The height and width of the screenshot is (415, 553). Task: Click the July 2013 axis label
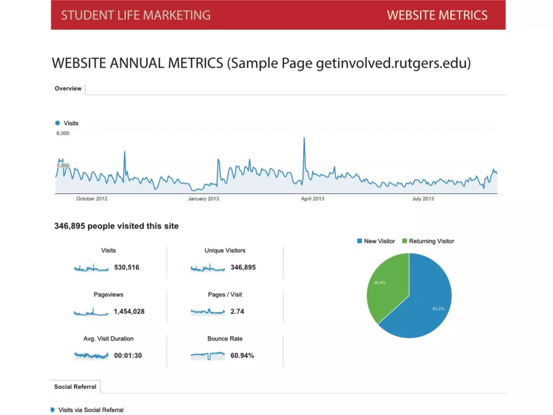423,199
